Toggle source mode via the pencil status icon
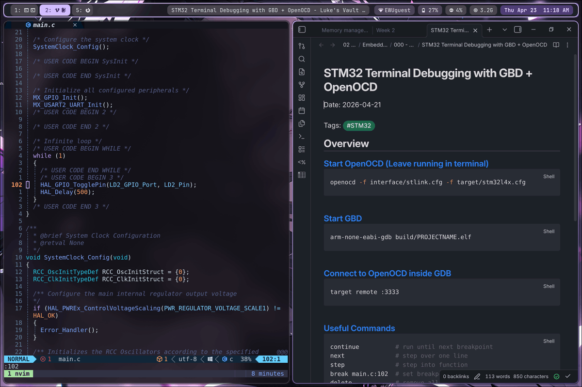This screenshot has width=582, height=387. click(x=478, y=376)
